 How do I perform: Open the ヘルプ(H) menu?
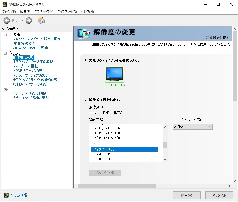(87, 12)
